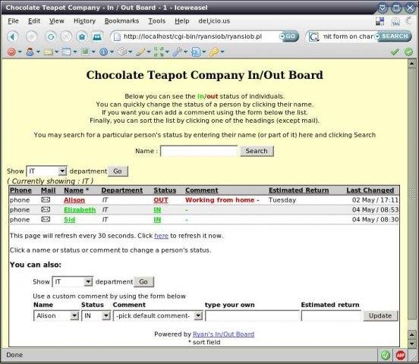Image resolution: width=419 pixels, height=364 pixels.
Task: Open the Home page icon
Action: (82, 36)
